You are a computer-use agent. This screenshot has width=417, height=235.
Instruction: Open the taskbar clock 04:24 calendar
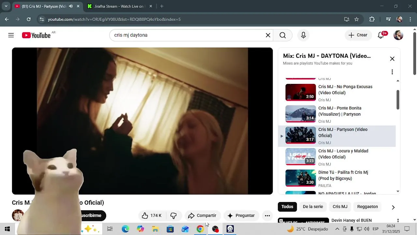(x=391, y=229)
